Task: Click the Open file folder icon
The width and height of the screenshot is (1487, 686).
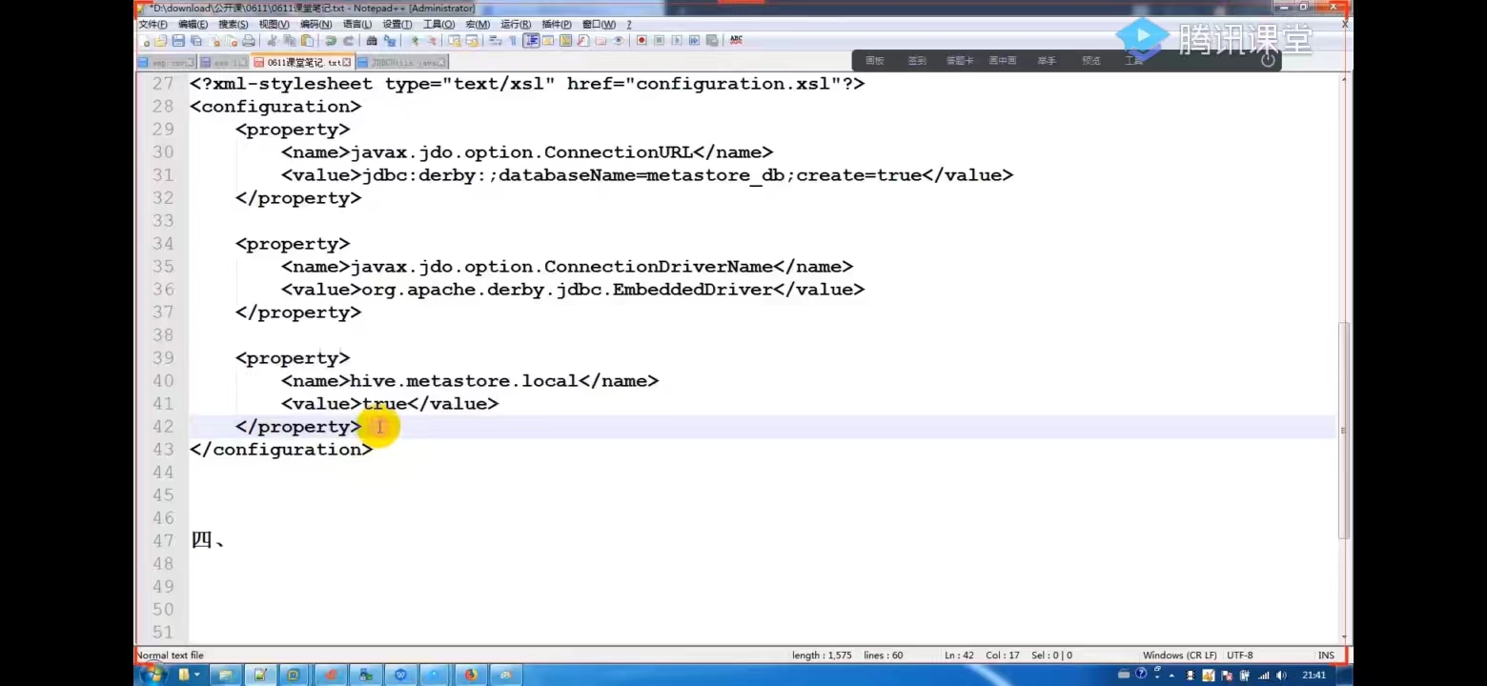Action: click(x=161, y=41)
